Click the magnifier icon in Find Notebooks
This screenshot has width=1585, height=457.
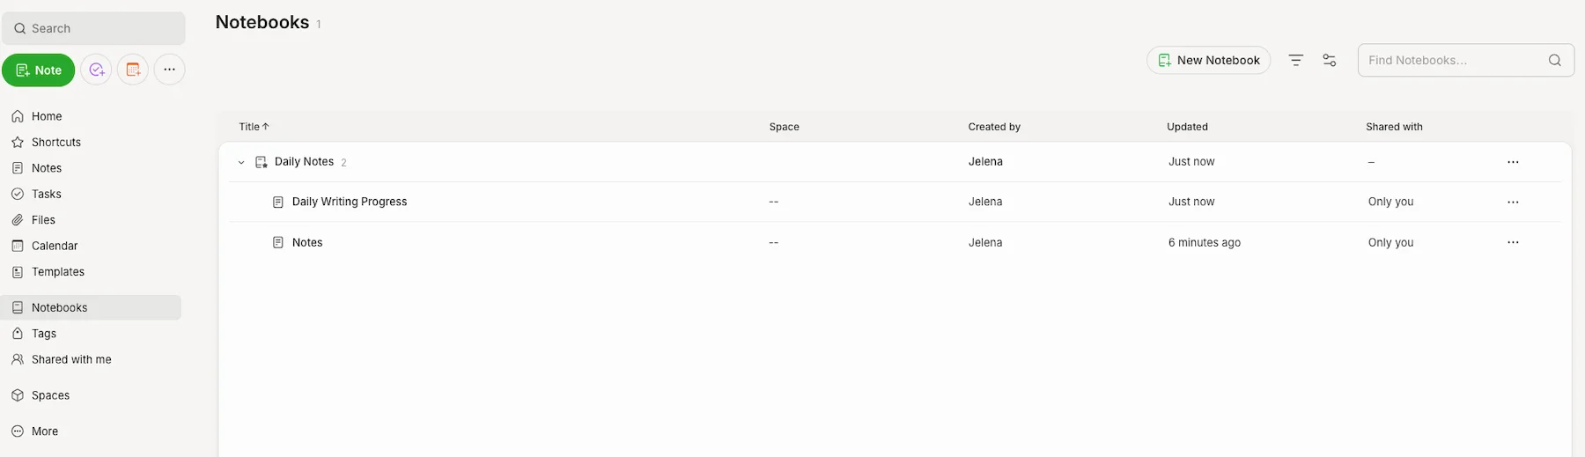pos(1555,60)
